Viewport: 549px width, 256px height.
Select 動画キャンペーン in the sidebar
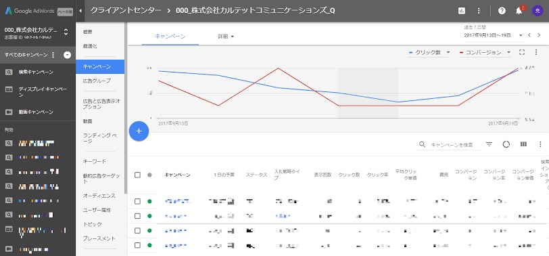[36, 112]
